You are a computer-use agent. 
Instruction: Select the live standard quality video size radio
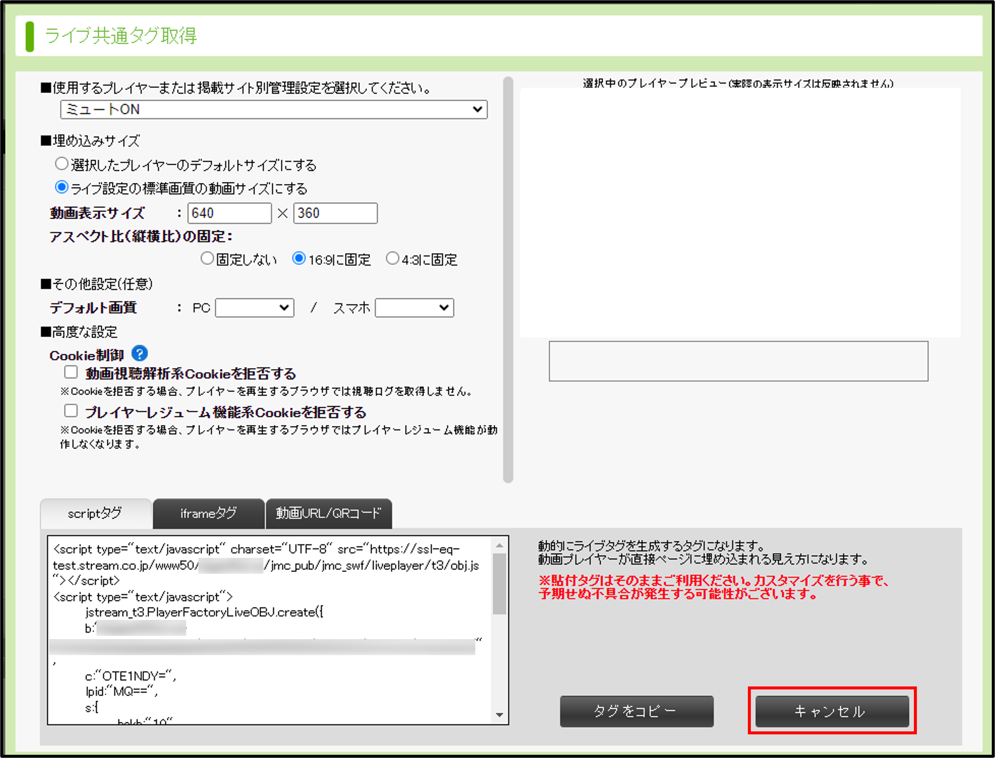(62, 187)
